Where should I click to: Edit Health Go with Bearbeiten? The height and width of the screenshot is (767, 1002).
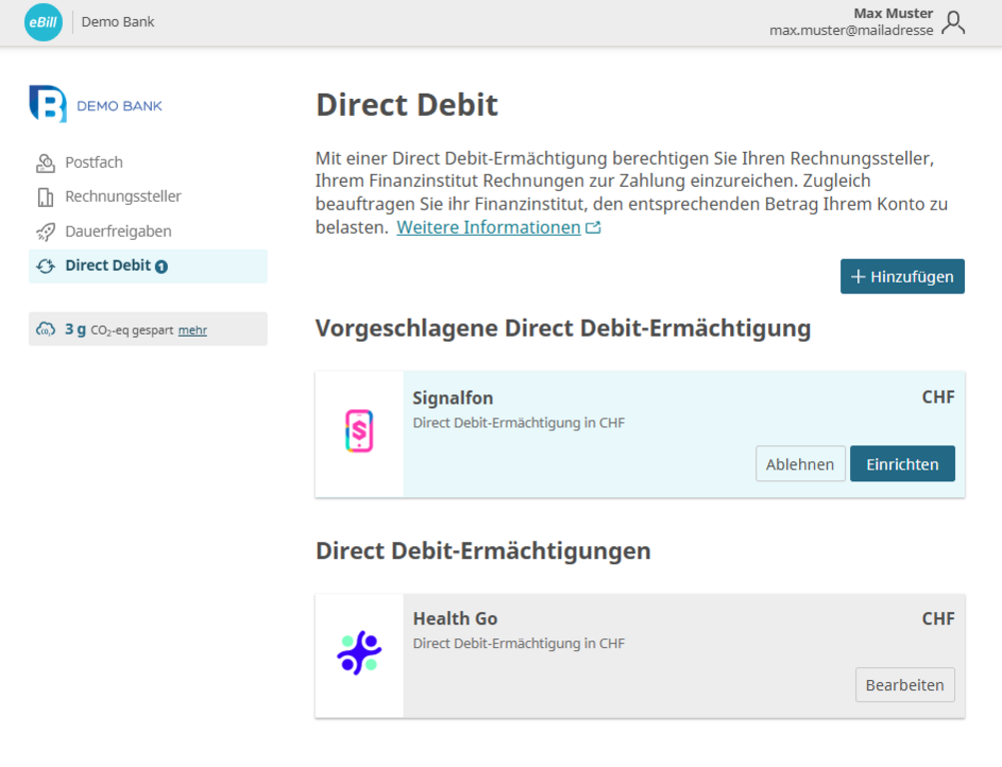click(904, 685)
